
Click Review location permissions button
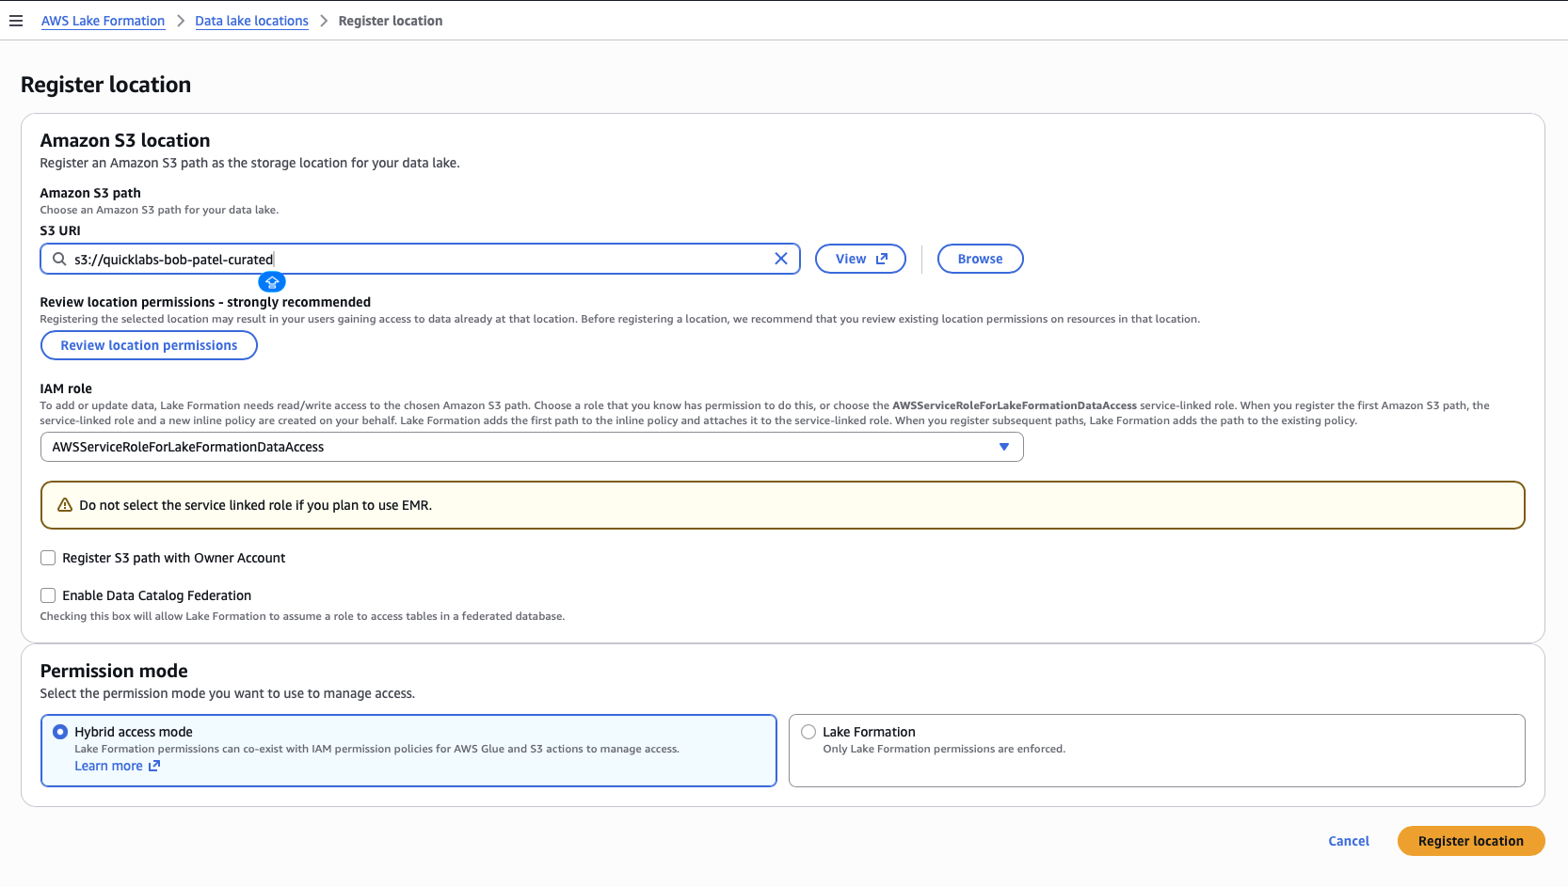pyautogui.click(x=149, y=345)
